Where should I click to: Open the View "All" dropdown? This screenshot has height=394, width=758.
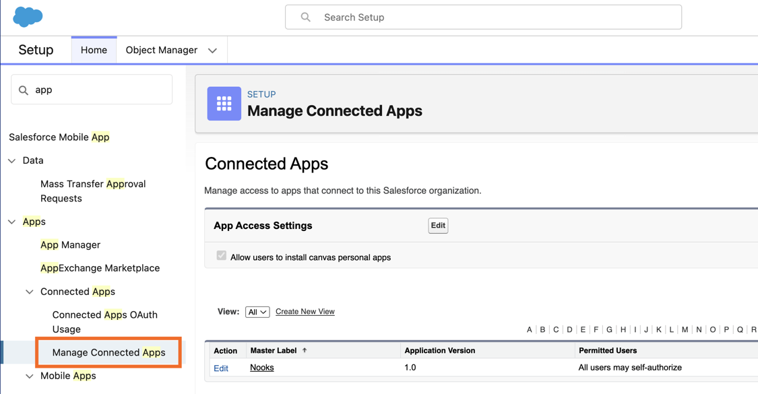257,312
